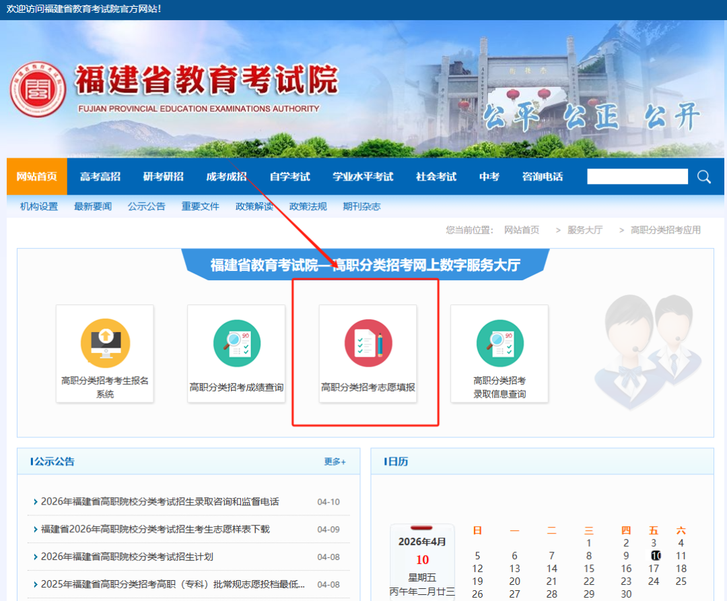The height and width of the screenshot is (601, 727).
Task: Click the red circular site logo
Action: (38, 90)
